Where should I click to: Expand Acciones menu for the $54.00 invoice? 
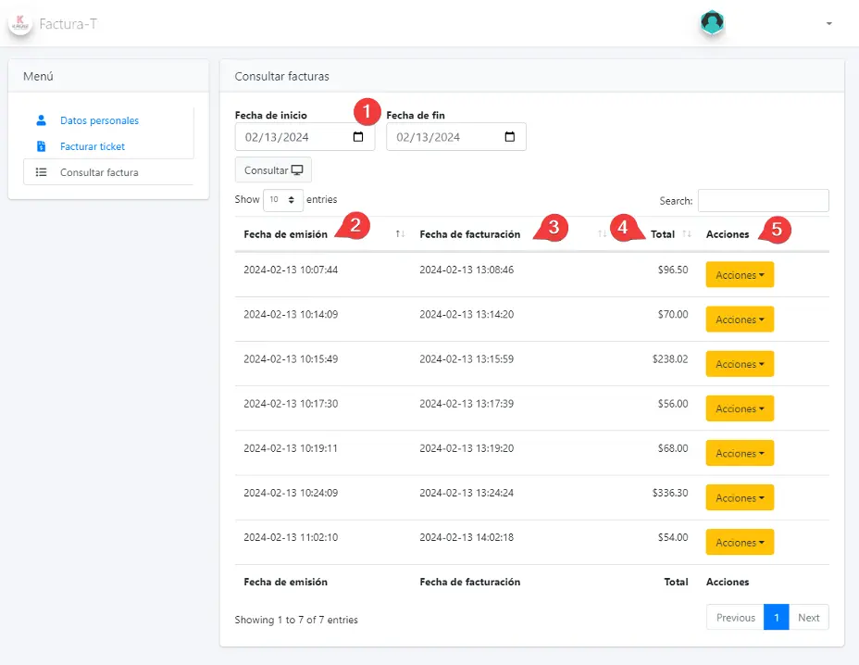(x=740, y=543)
